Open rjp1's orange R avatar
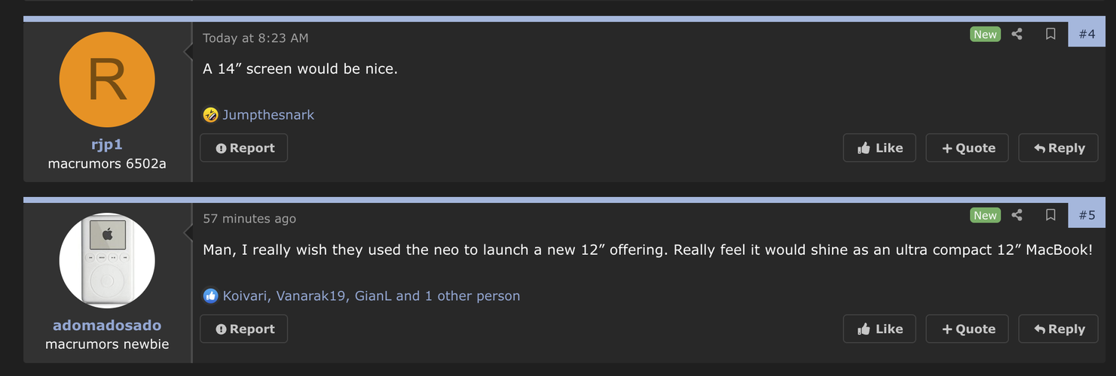 tap(107, 80)
